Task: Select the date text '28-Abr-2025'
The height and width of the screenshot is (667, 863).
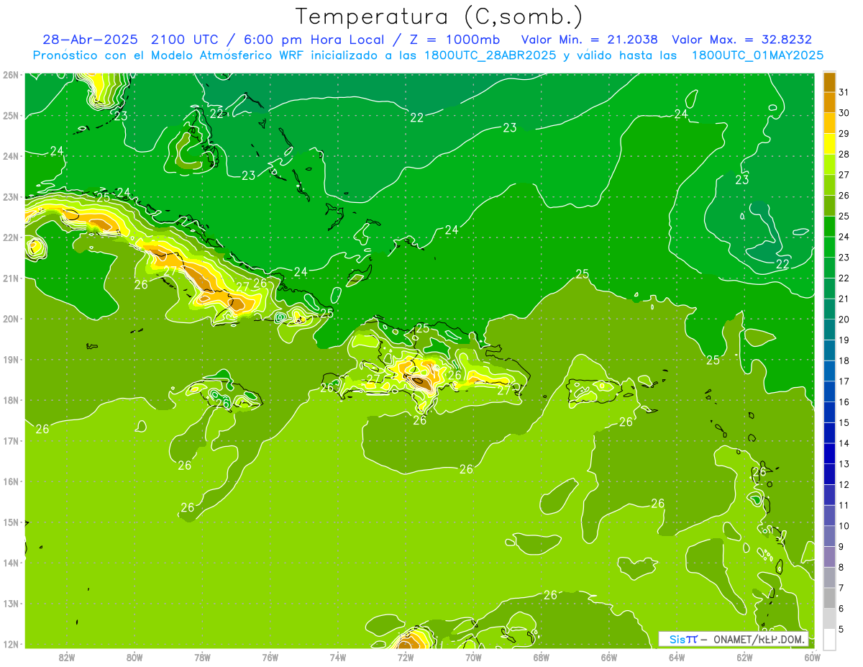Action: (91, 40)
